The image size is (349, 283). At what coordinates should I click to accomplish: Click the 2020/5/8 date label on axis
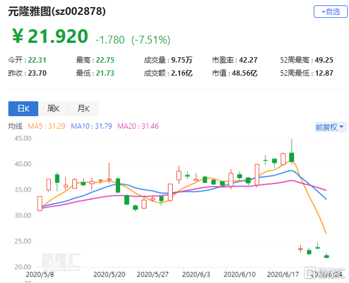point(40,275)
